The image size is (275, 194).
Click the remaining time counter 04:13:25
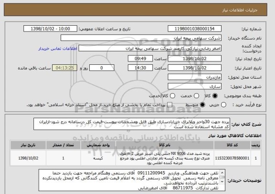click(65, 68)
